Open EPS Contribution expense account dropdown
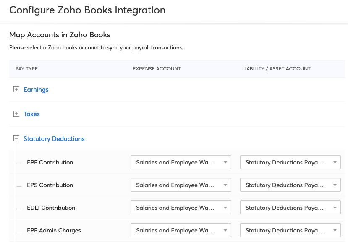This screenshot has height=242, width=348. pos(181,185)
